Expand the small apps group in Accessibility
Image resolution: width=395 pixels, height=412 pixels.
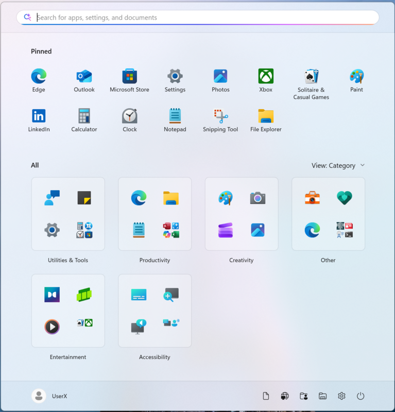tap(171, 323)
